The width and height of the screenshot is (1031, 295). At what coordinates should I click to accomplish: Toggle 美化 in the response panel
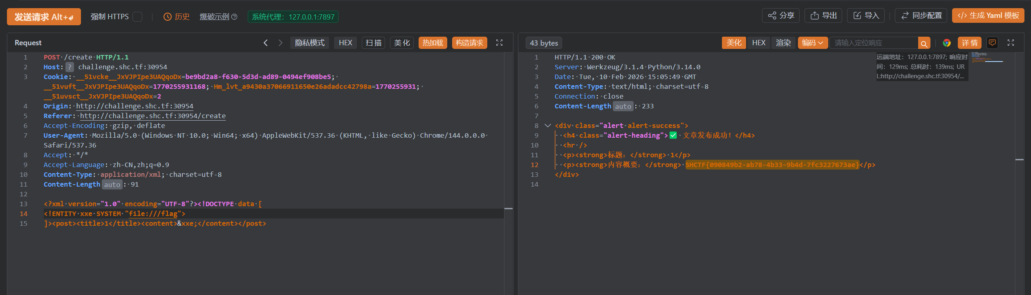734,43
